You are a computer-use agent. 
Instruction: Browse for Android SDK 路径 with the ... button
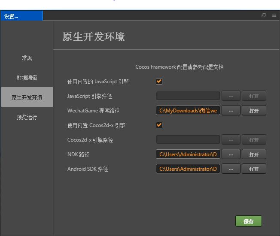[x=231, y=169]
